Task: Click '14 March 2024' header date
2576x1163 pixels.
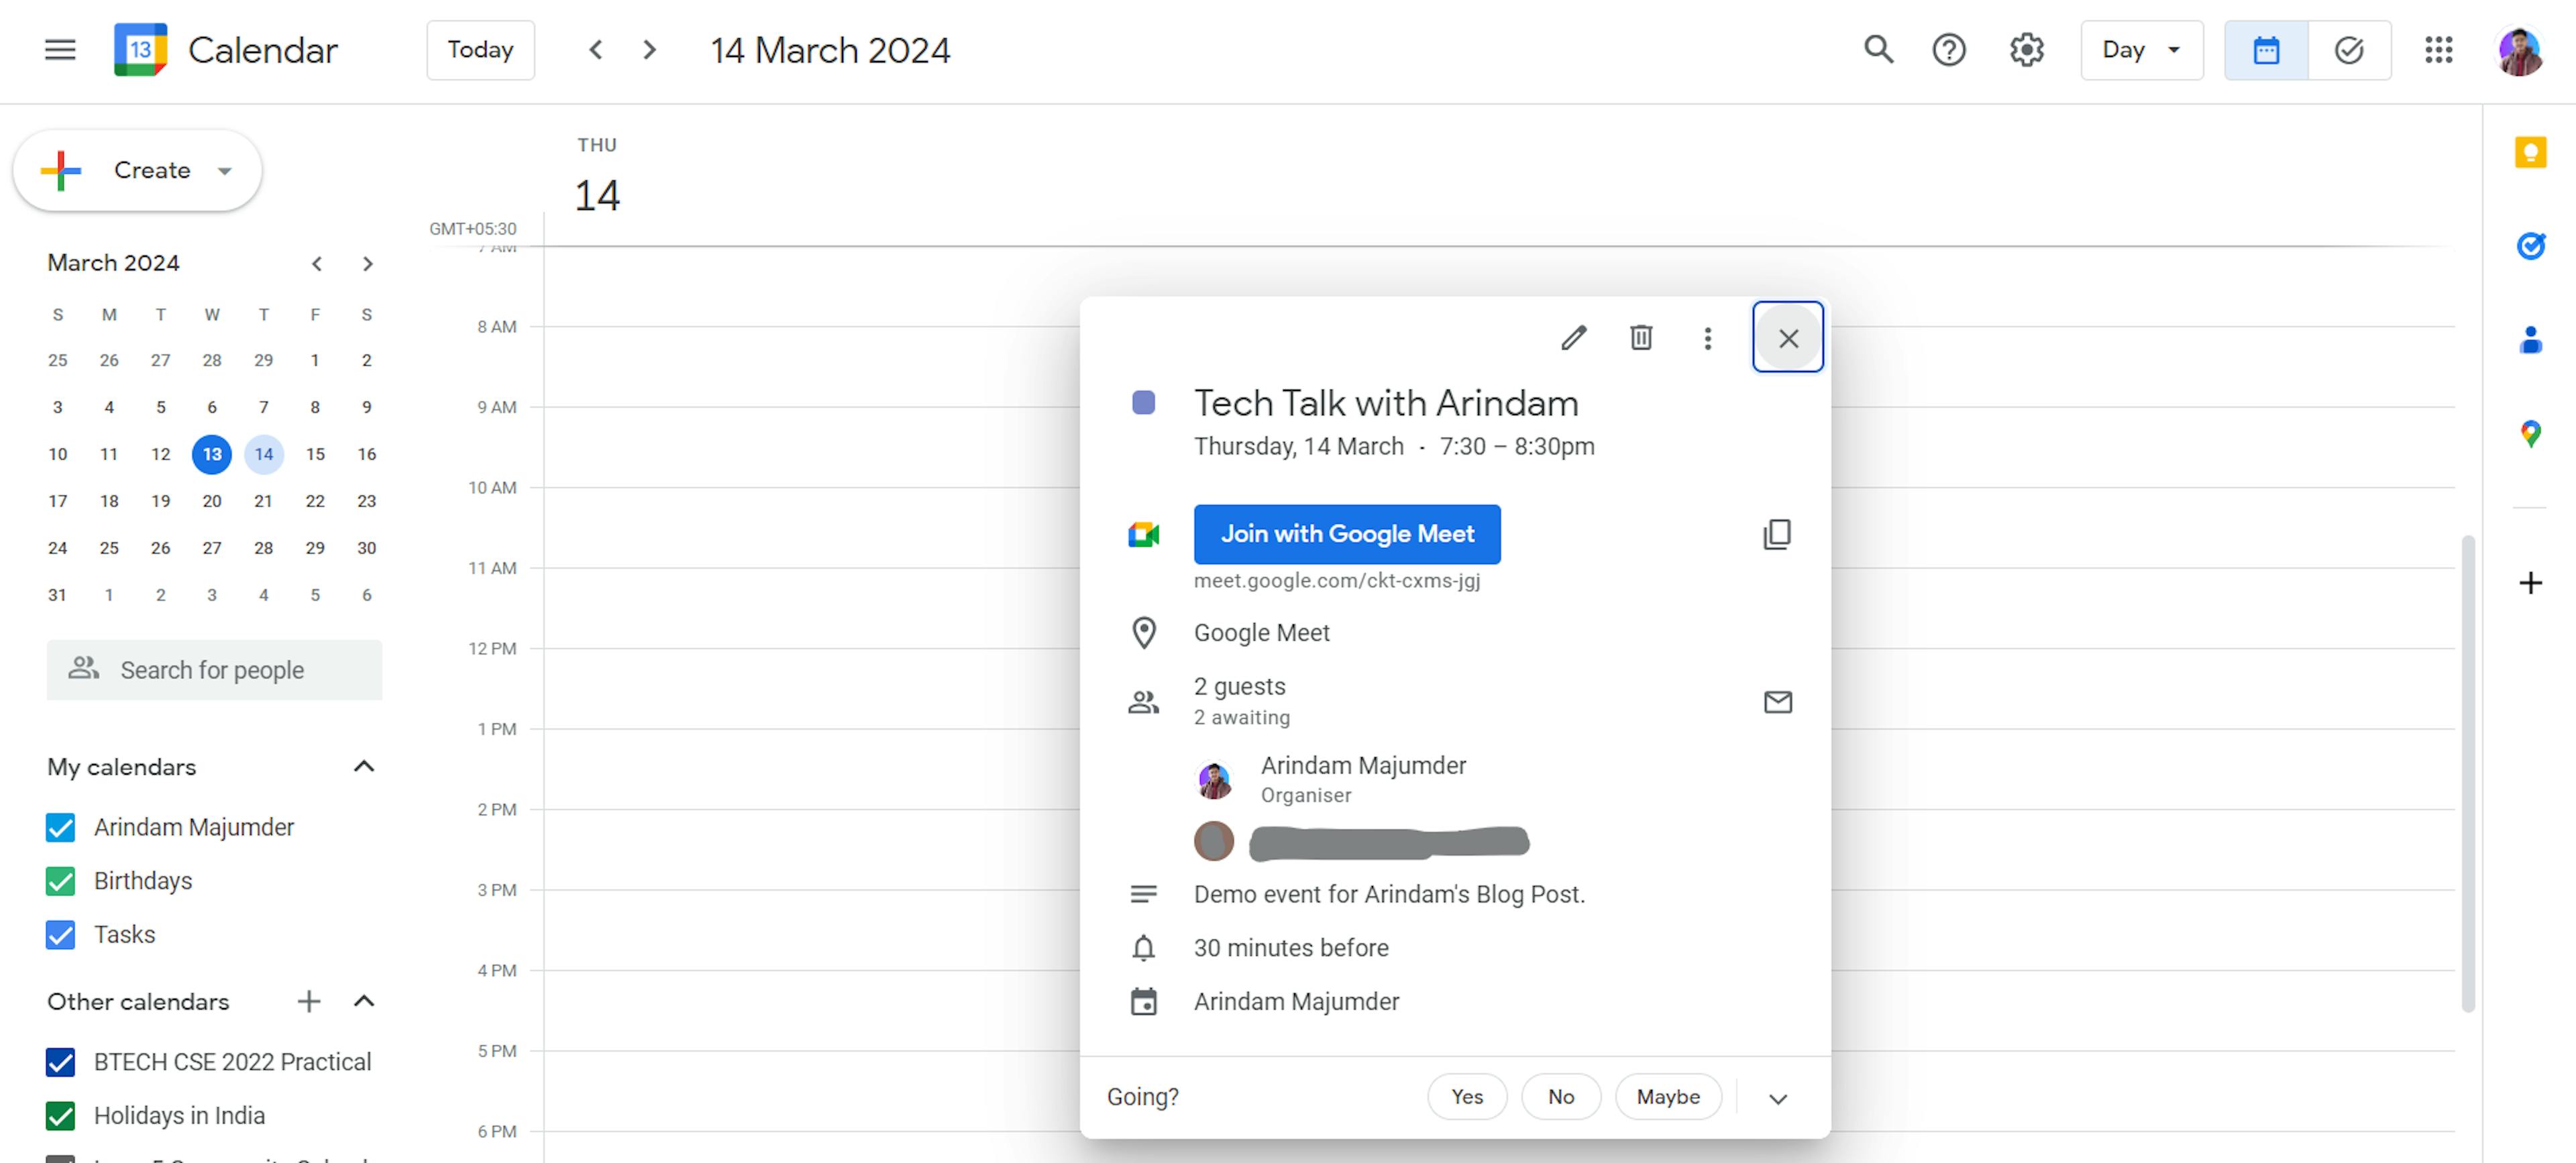Action: (830, 50)
